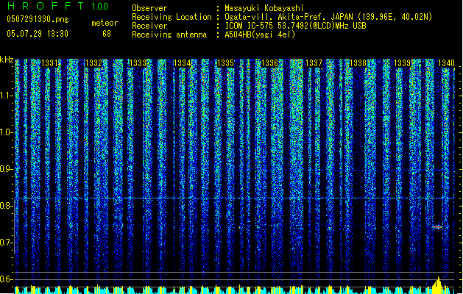Click the red meteor echo near 1340
Screen dimensions: 463x294
coord(437,227)
